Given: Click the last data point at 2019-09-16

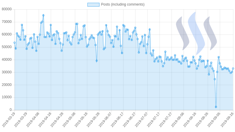Looking at the screenshot, I should coord(233,68).
